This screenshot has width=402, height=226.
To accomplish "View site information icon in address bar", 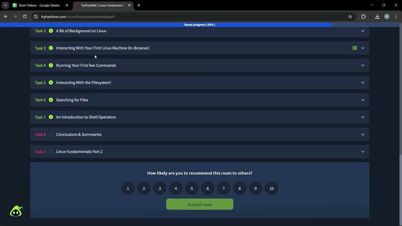I will point(36,17).
